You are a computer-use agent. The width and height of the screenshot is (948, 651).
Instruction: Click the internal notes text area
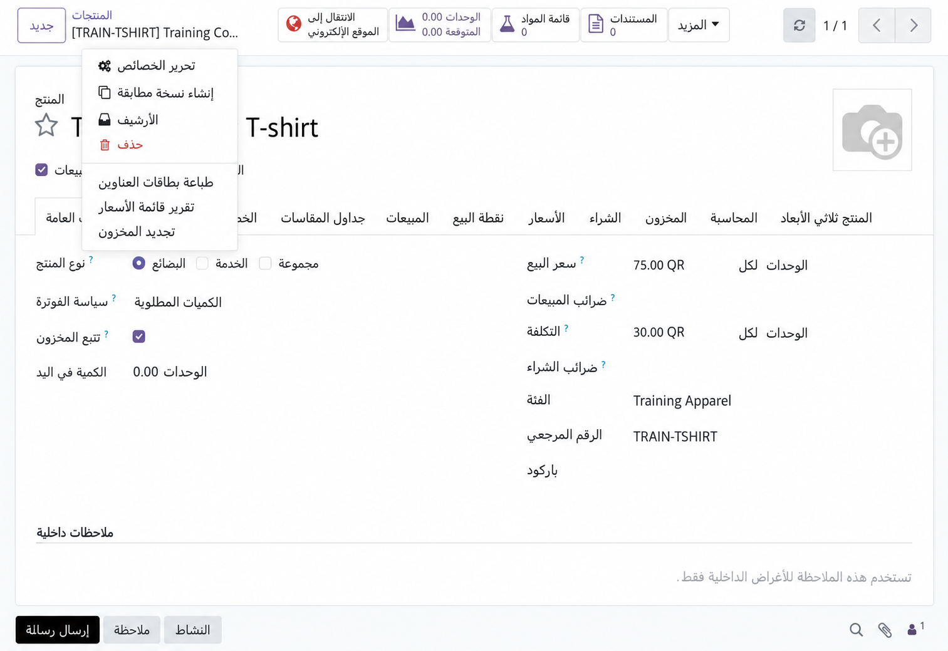(x=474, y=576)
